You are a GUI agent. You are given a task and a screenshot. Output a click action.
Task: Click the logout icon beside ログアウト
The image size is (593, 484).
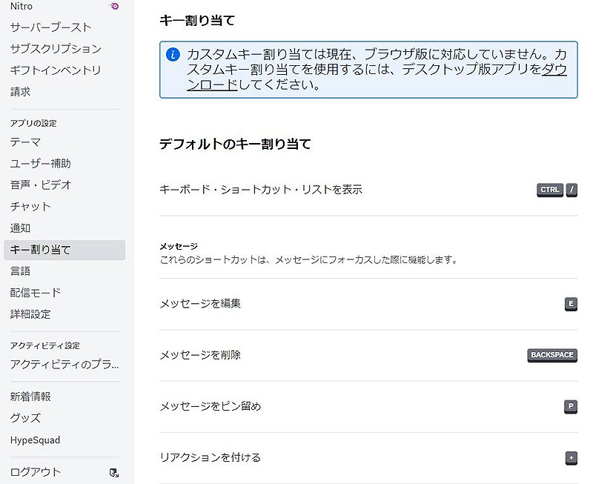[x=113, y=472]
